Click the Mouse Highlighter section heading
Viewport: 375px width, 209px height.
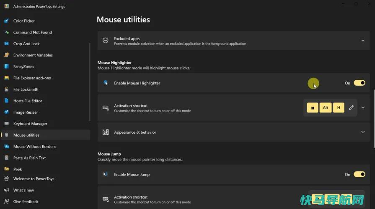tap(114, 63)
